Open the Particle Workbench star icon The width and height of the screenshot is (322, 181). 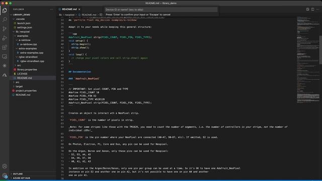(x=5, y=66)
